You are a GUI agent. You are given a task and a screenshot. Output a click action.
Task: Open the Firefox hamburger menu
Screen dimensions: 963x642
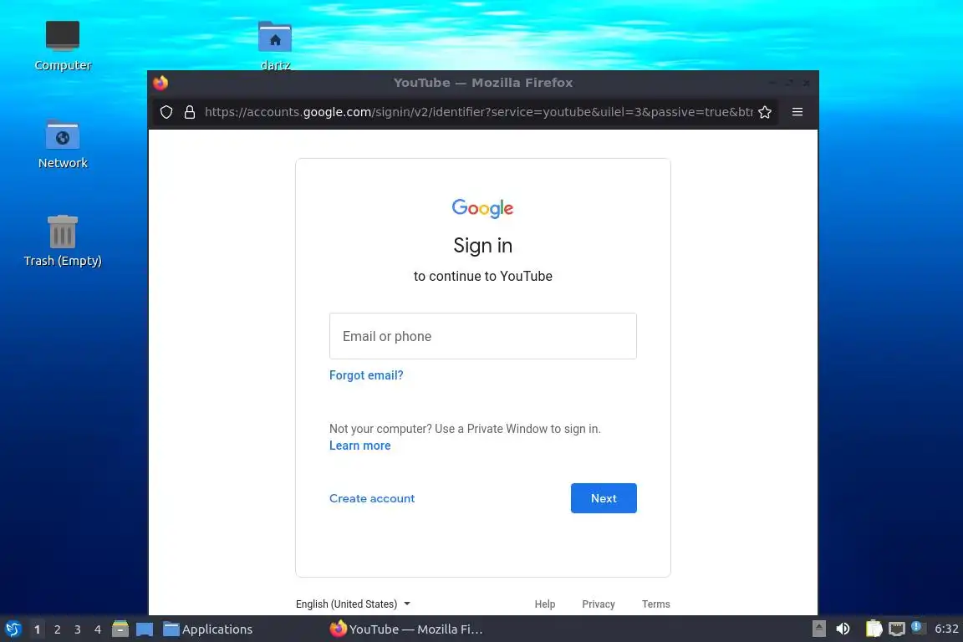[797, 112]
